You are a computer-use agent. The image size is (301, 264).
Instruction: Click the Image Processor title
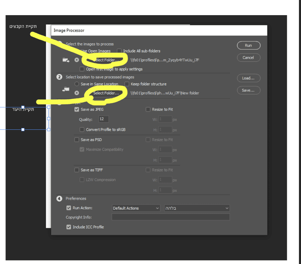pyautogui.click(x=69, y=30)
